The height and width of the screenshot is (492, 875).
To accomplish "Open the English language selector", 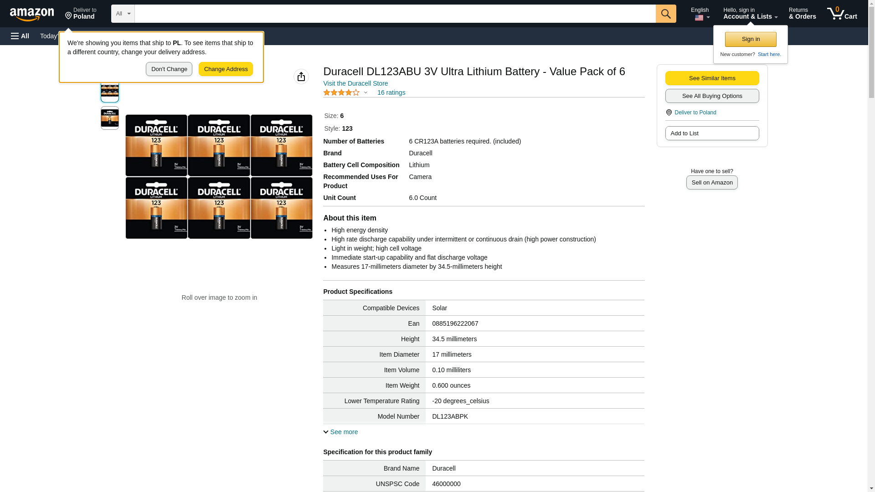I will (700, 14).
